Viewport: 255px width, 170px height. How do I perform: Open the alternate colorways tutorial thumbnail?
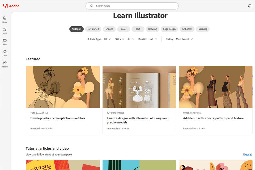(x=139, y=87)
